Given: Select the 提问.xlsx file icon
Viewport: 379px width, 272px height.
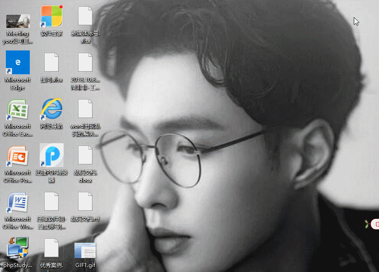Looking at the screenshot, I should pos(51,62).
